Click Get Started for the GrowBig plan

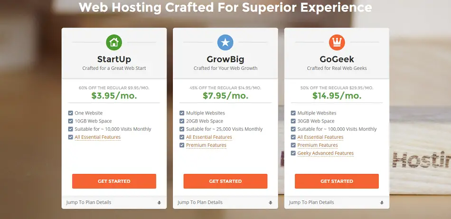coord(225,181)
